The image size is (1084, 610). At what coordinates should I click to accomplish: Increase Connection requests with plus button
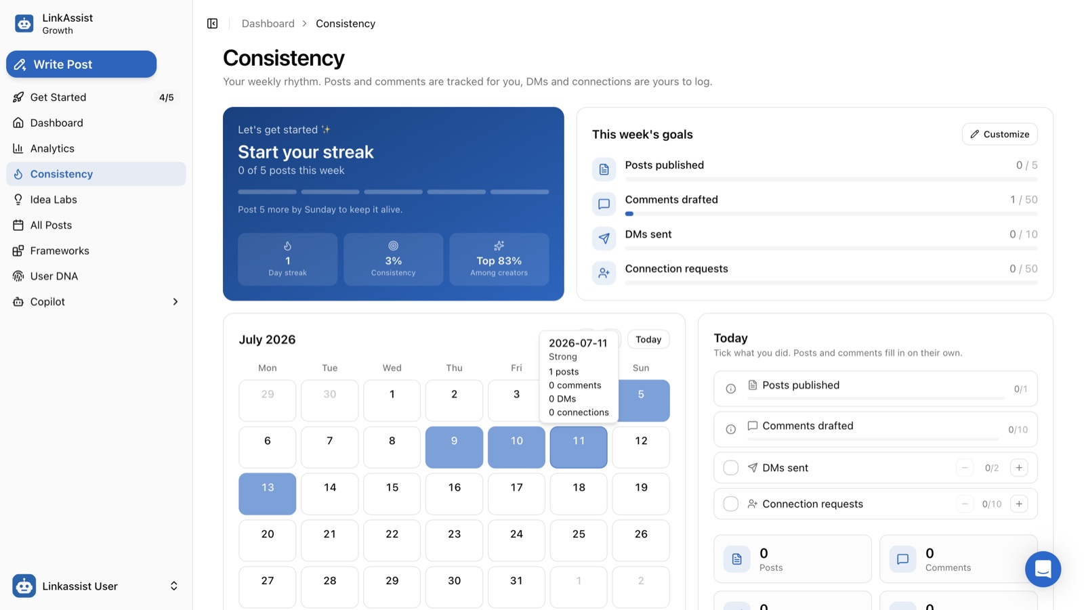(1019, 504)
